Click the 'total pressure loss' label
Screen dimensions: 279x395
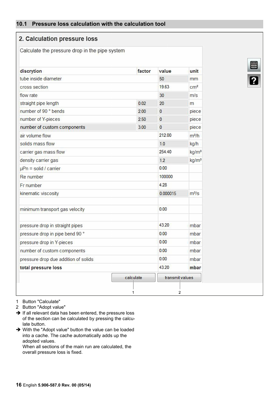tap(41, 267)
